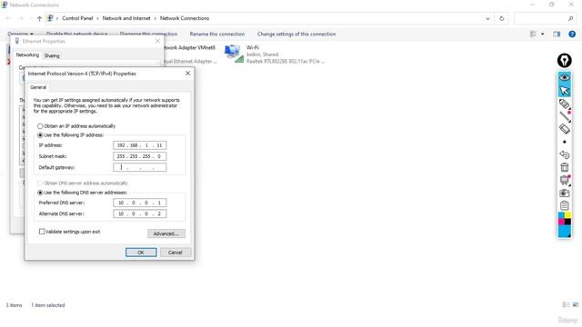This screenshot has height=327, width=582.
Task: Click the IP address field
Action: [x=139, y=145]
